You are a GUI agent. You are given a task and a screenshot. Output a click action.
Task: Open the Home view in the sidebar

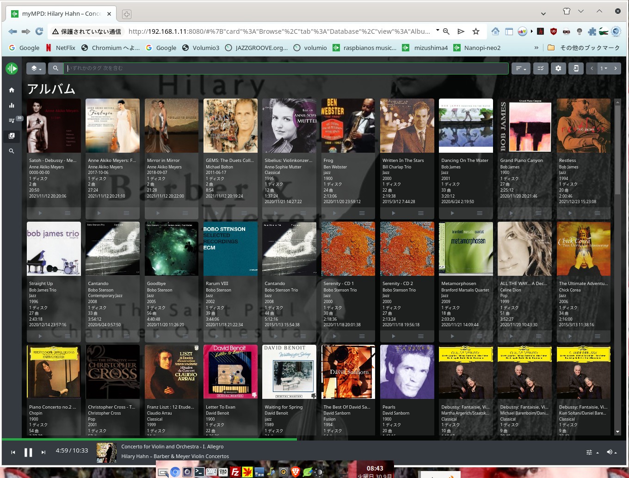click(12, 90)
